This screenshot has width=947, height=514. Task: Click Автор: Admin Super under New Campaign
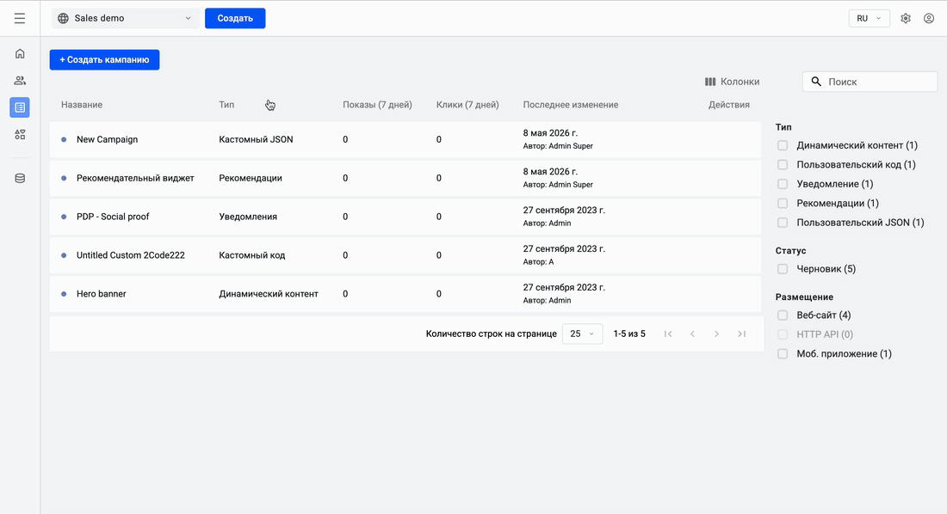click(558, 146)
